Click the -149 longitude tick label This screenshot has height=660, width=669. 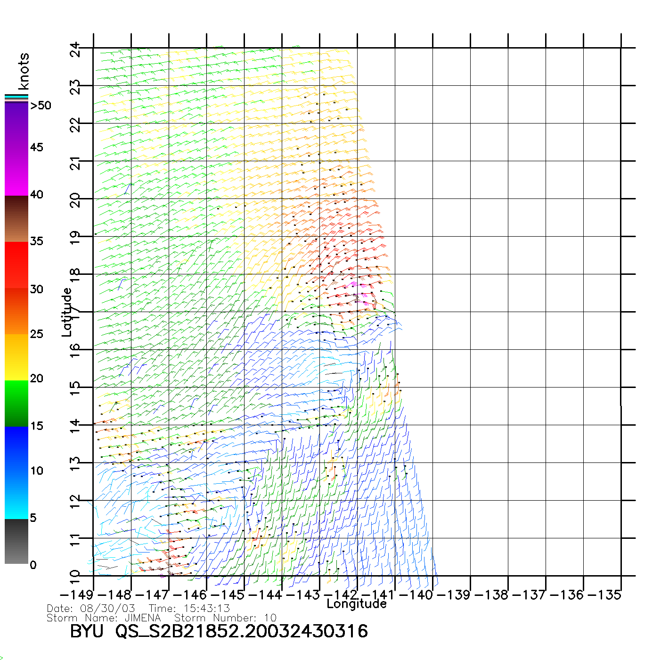(77, 595)
